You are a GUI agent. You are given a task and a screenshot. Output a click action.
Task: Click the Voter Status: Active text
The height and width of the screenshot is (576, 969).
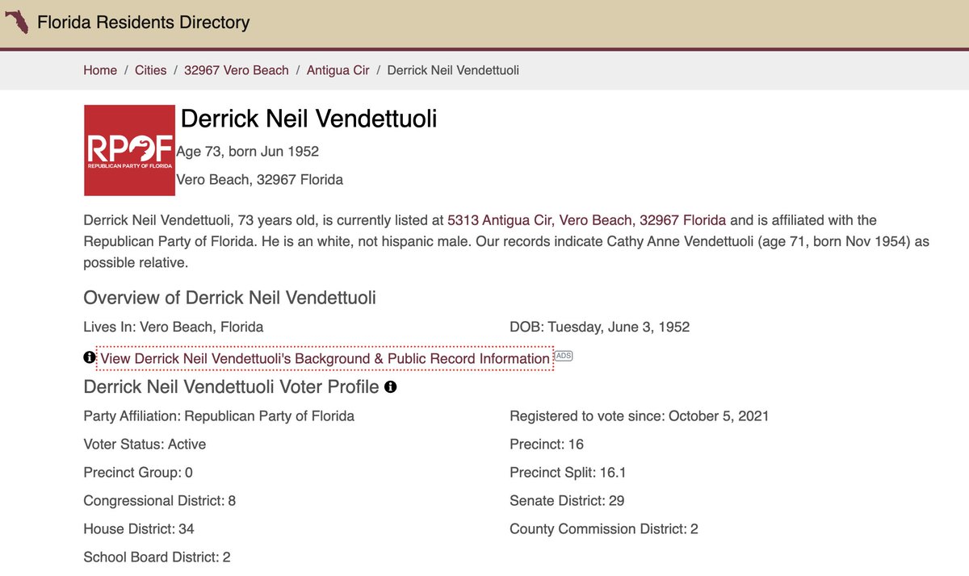pos(145,445)
